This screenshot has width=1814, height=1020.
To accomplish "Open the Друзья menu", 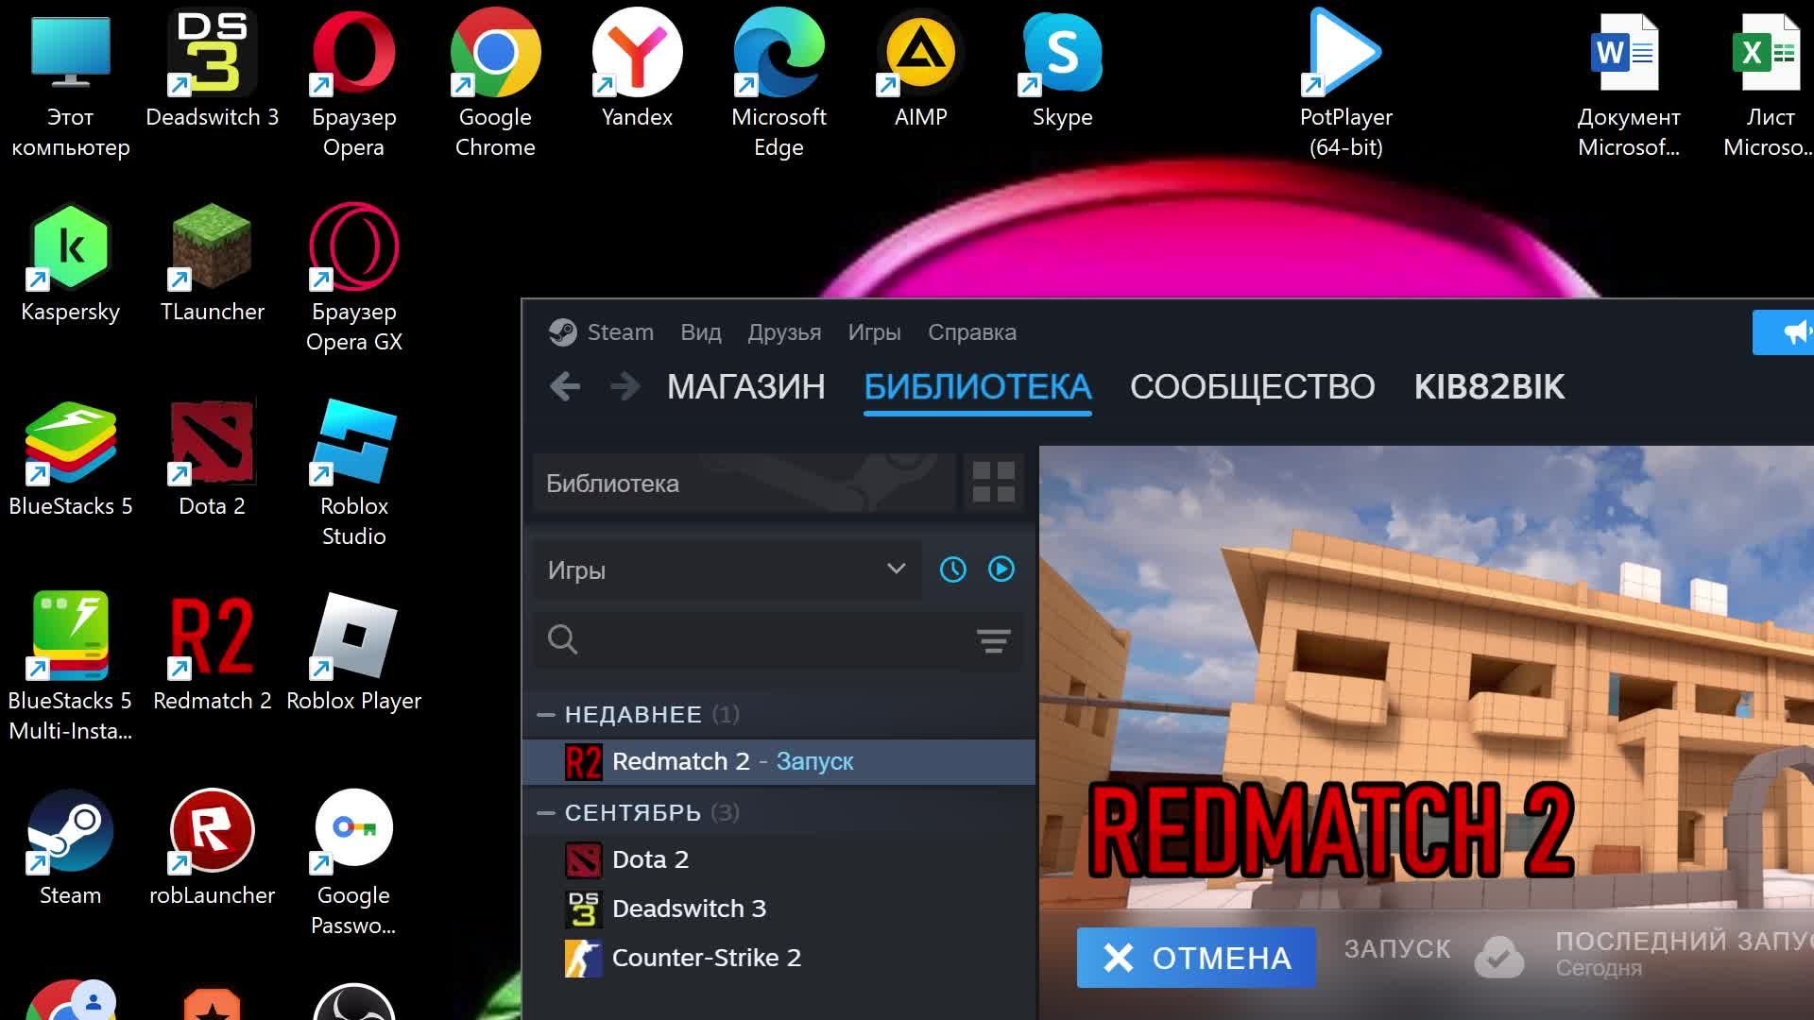I will click(x=784, y=332).
